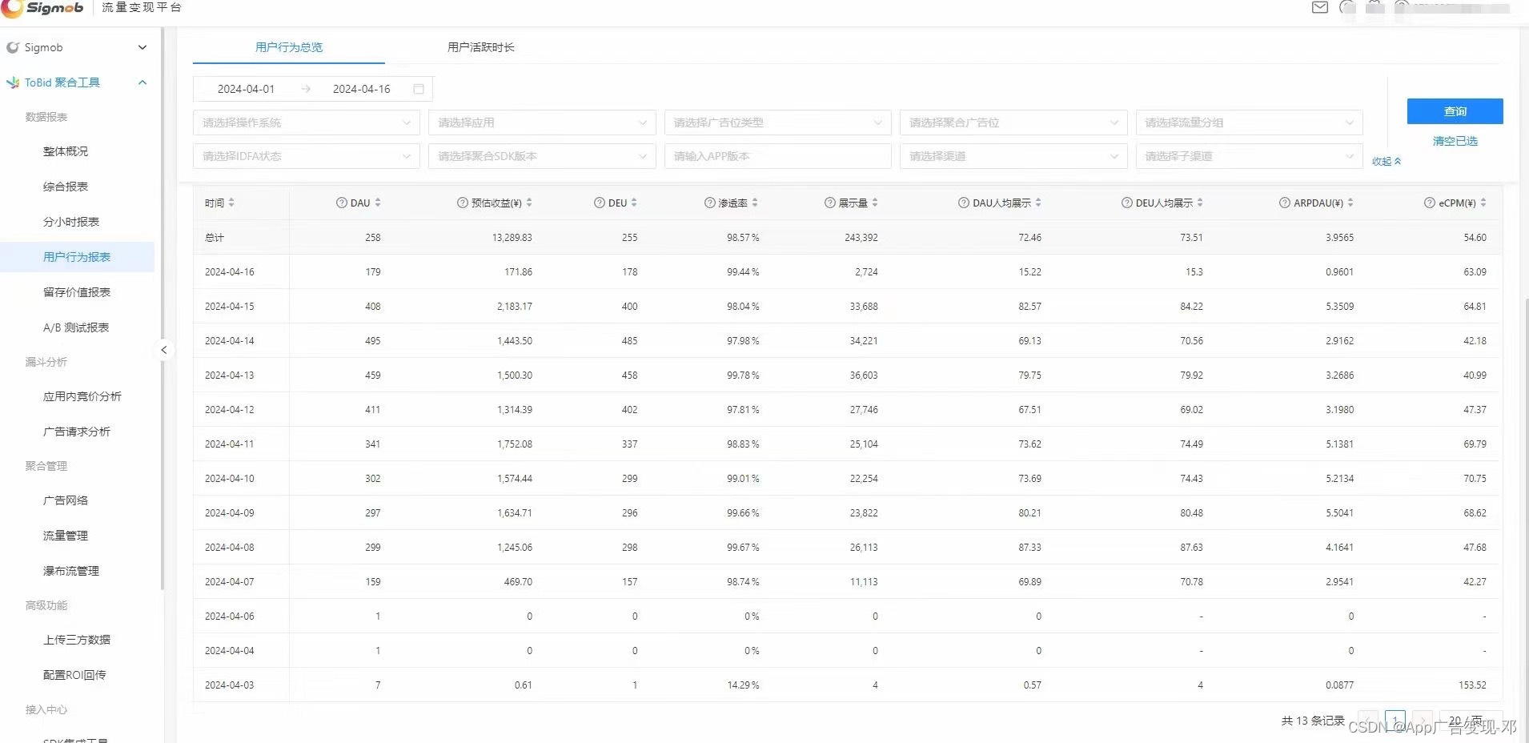Open 综合报表 in sidebar
The image size is (1529, 743).
66,187
